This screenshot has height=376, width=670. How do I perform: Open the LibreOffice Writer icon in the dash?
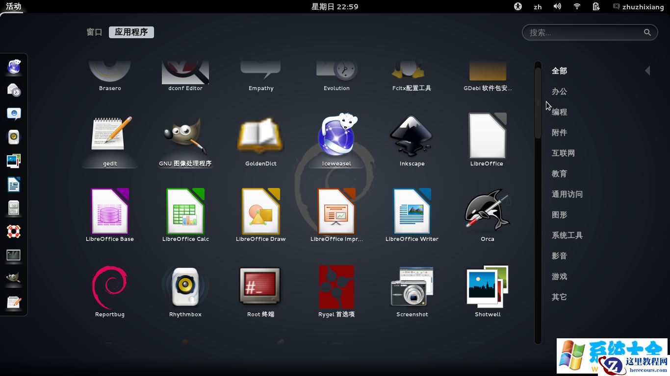point(14,185)
